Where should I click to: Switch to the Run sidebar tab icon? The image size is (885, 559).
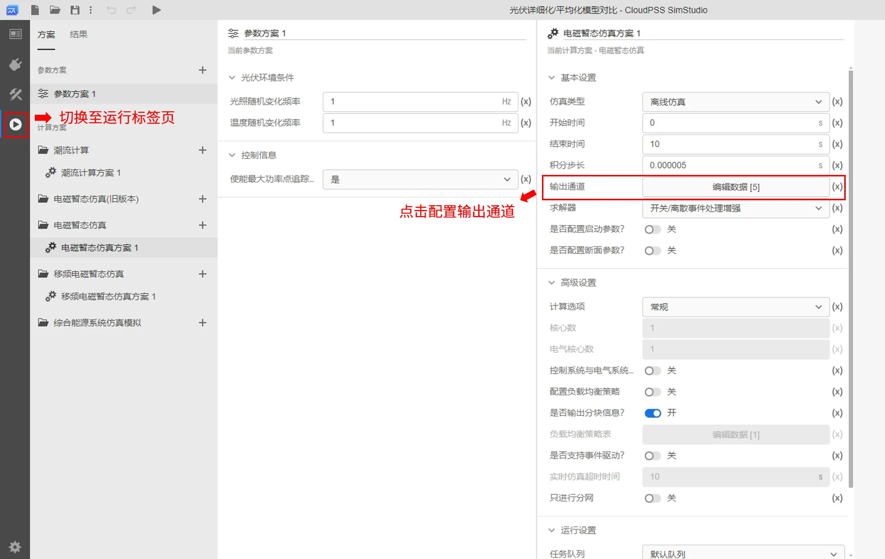(x=15, y=124)
